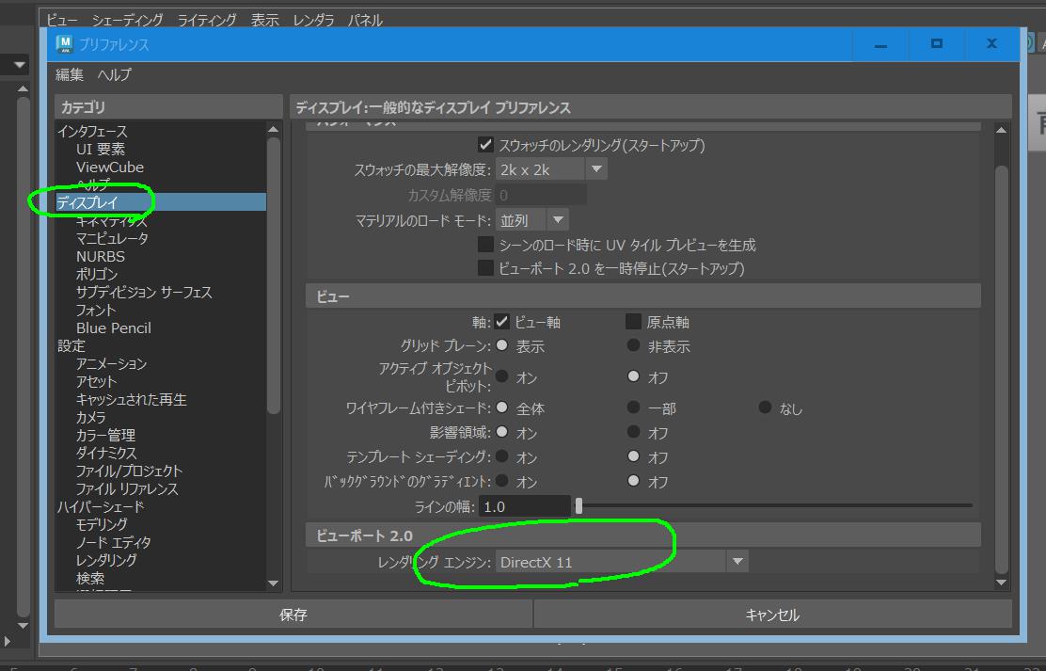This screenshot has width=1046, height=671.
Task: Click the キャンセル button
Action: click(772, 615)
